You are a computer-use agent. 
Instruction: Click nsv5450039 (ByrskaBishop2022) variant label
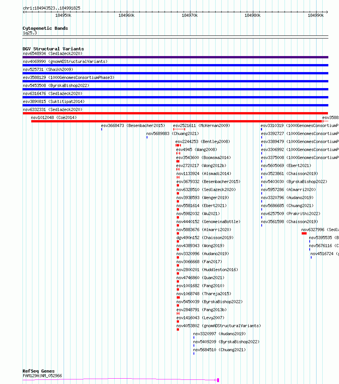[209, 302]
